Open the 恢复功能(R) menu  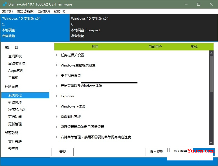click(x=26, y=11)
